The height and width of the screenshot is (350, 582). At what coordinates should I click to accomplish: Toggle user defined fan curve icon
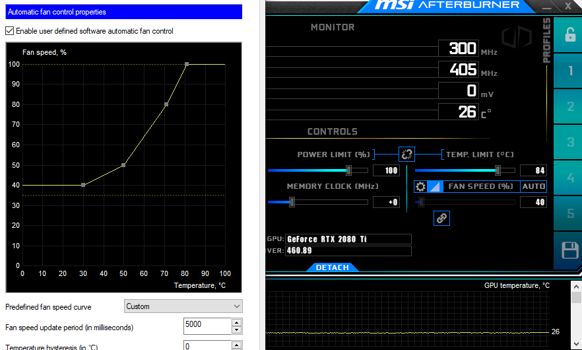tap(435, 186)
